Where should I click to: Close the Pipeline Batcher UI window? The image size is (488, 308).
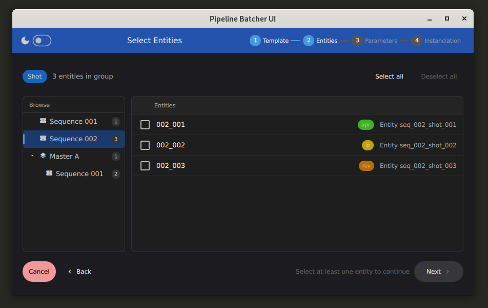[x=464, y=18]
